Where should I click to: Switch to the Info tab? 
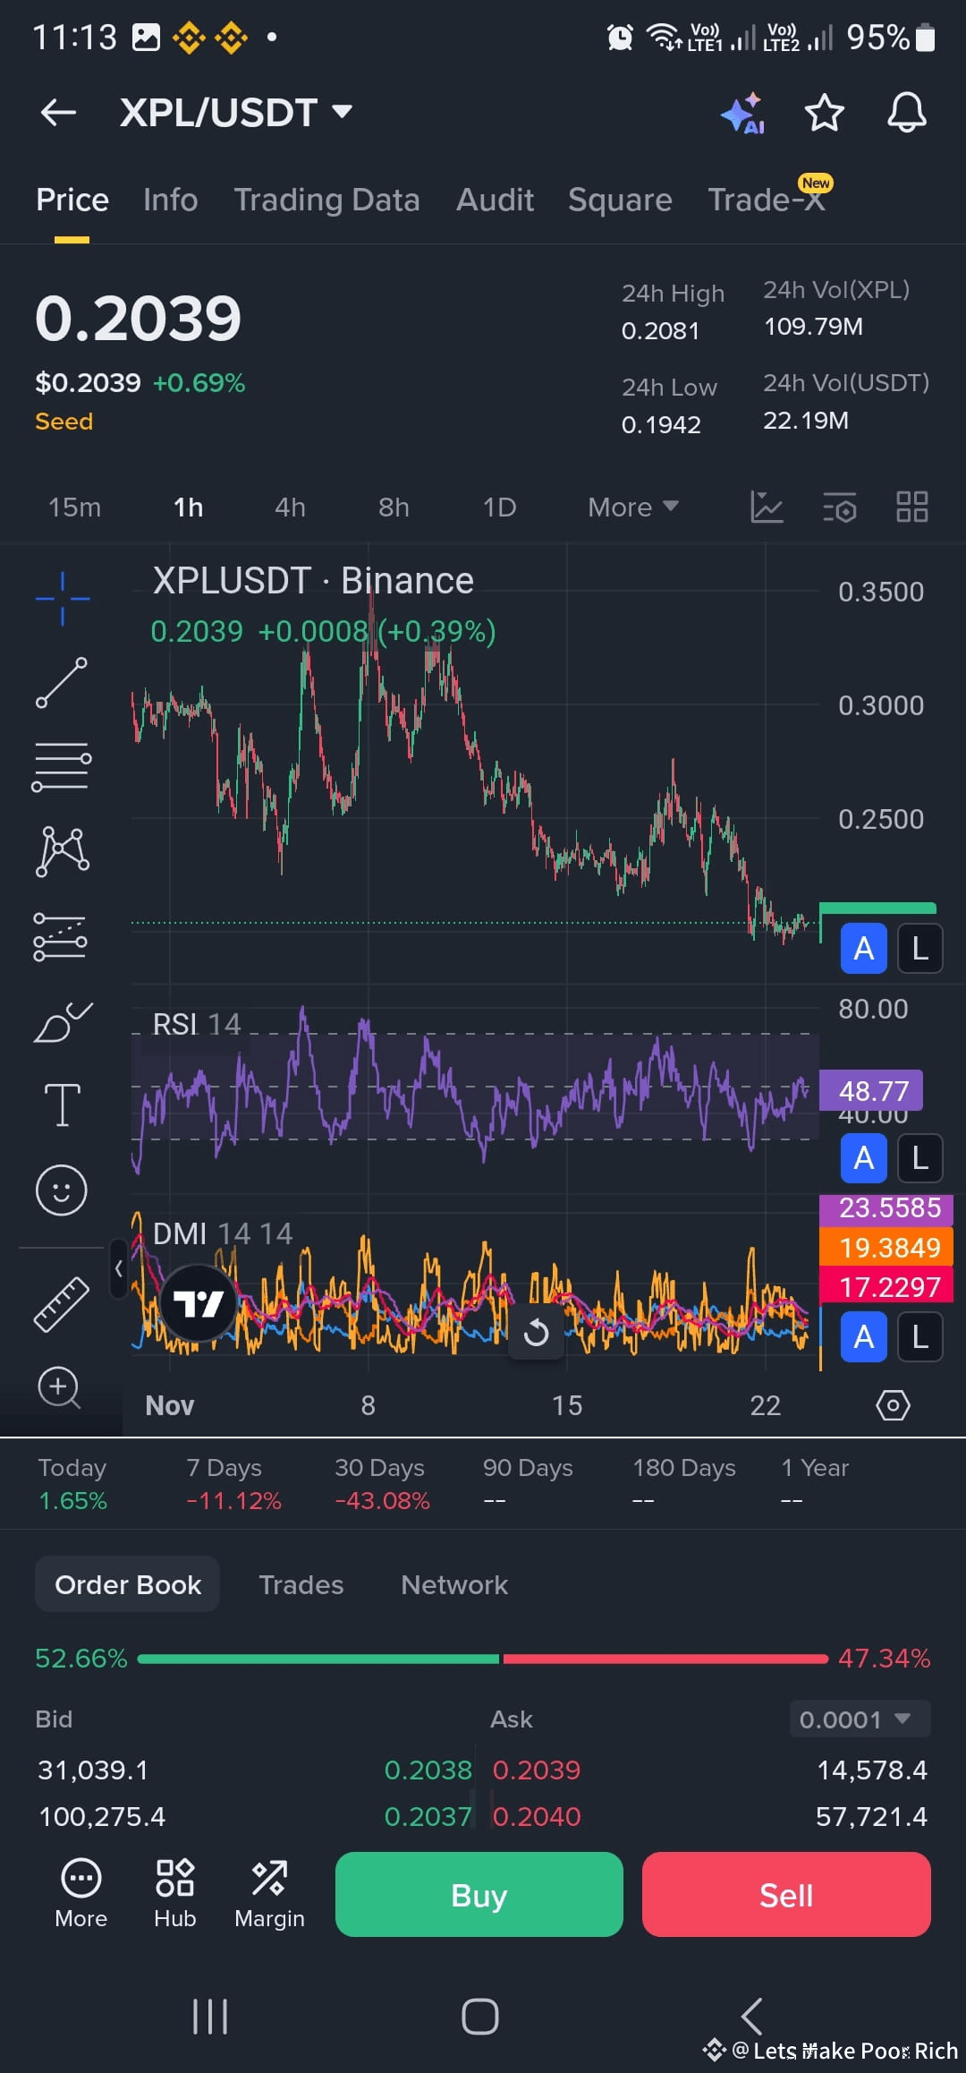point(170,200)
